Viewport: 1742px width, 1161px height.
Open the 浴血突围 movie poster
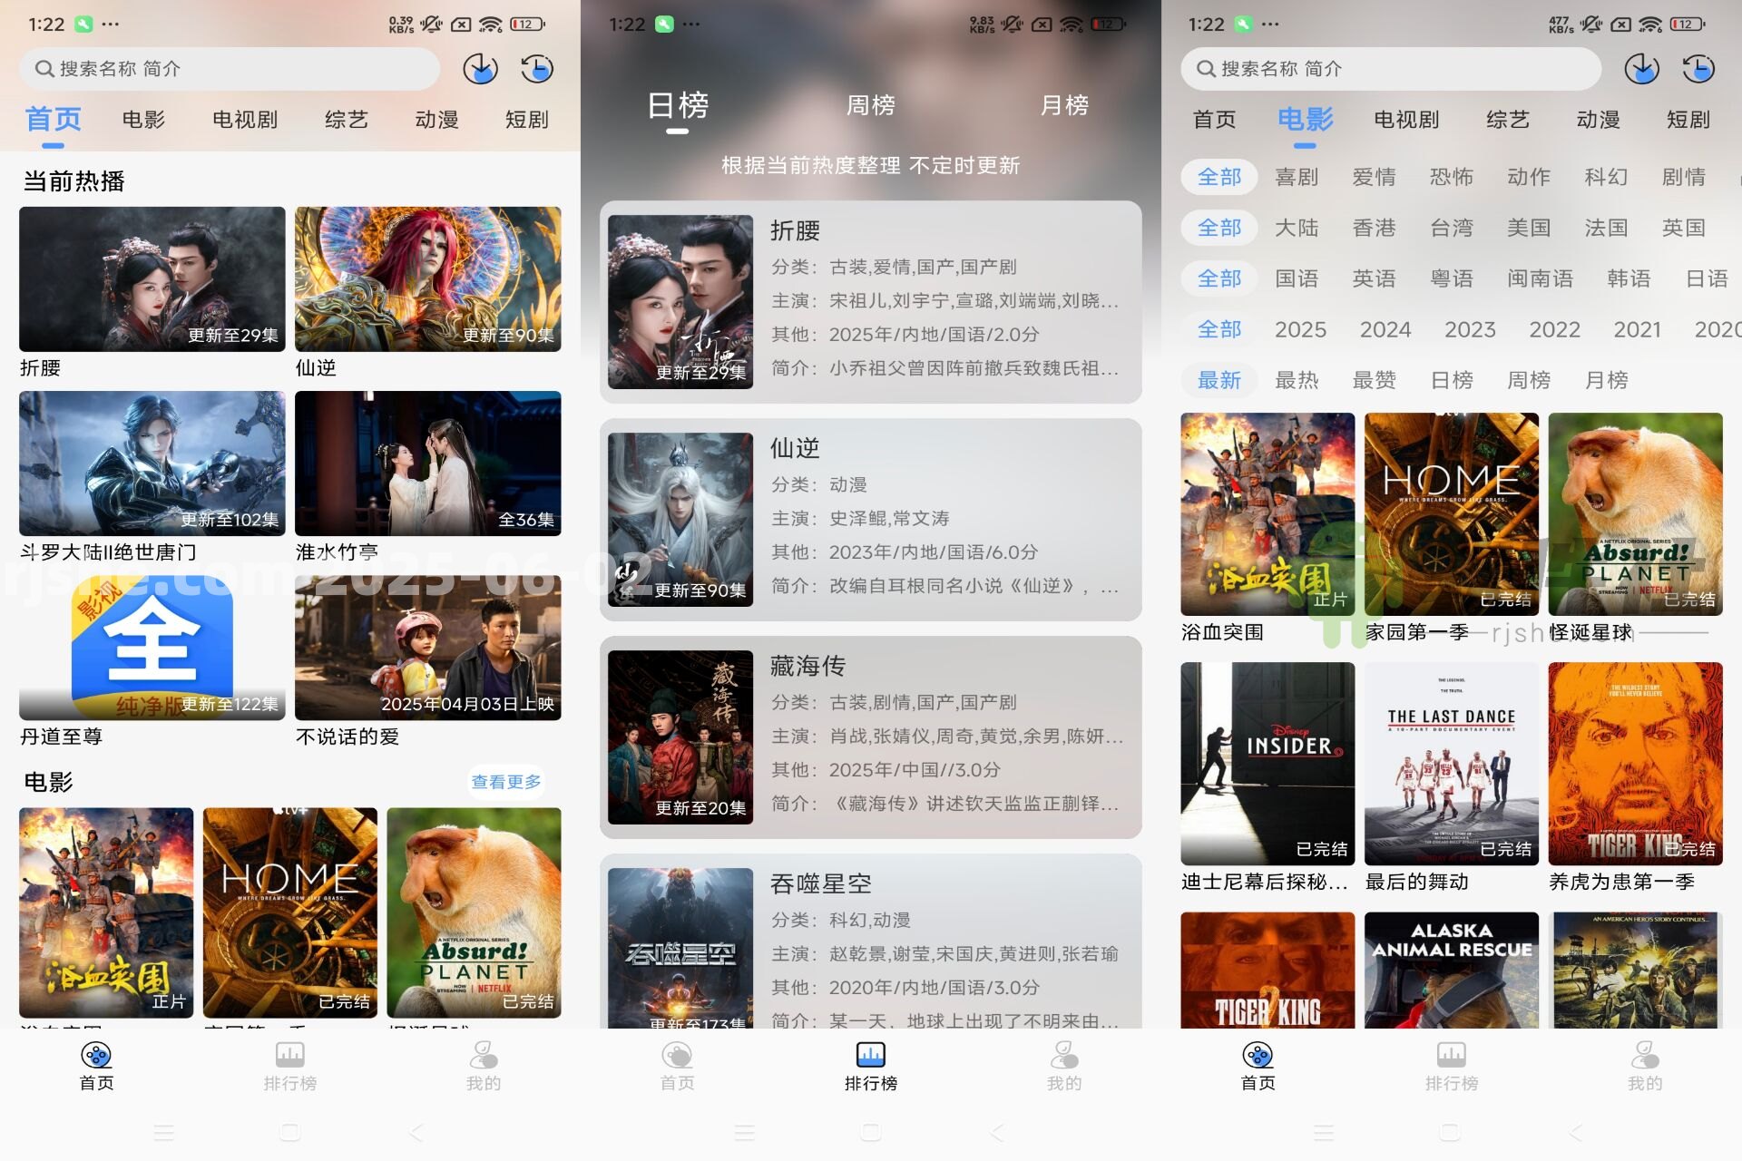pyautogui.click(x=1267, y=514)
